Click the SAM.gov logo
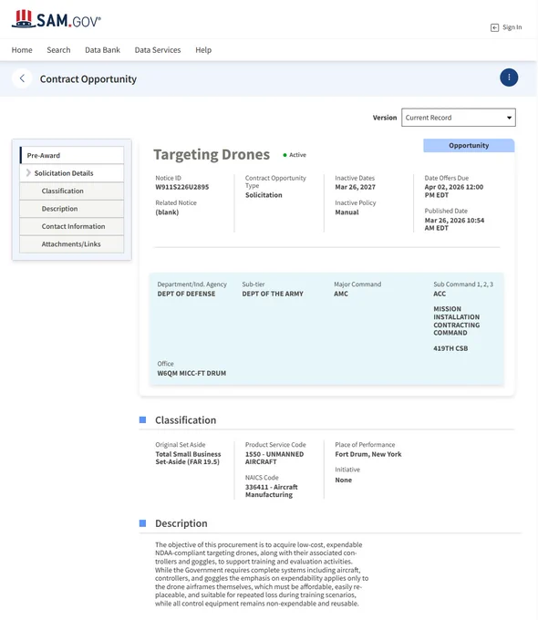Screen dimensions: 538x620 tap(57, 19)
